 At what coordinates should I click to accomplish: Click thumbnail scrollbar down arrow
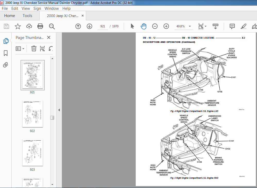52,185
